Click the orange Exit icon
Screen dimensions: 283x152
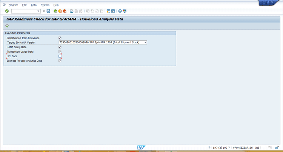point(60,11)
